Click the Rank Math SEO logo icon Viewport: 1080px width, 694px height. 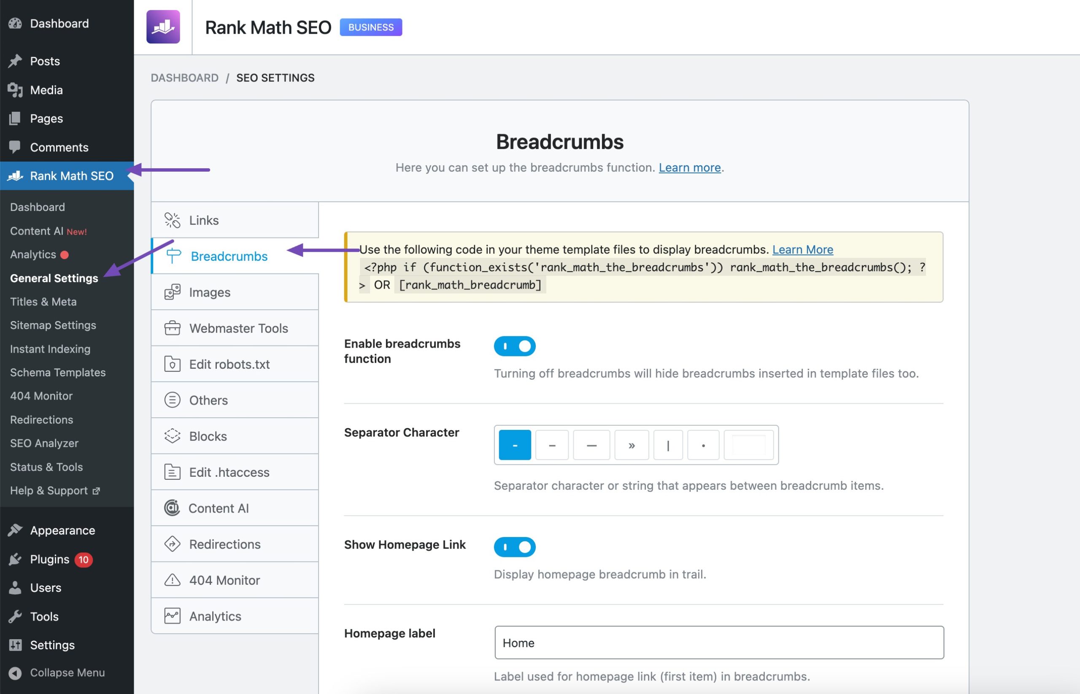163,27
